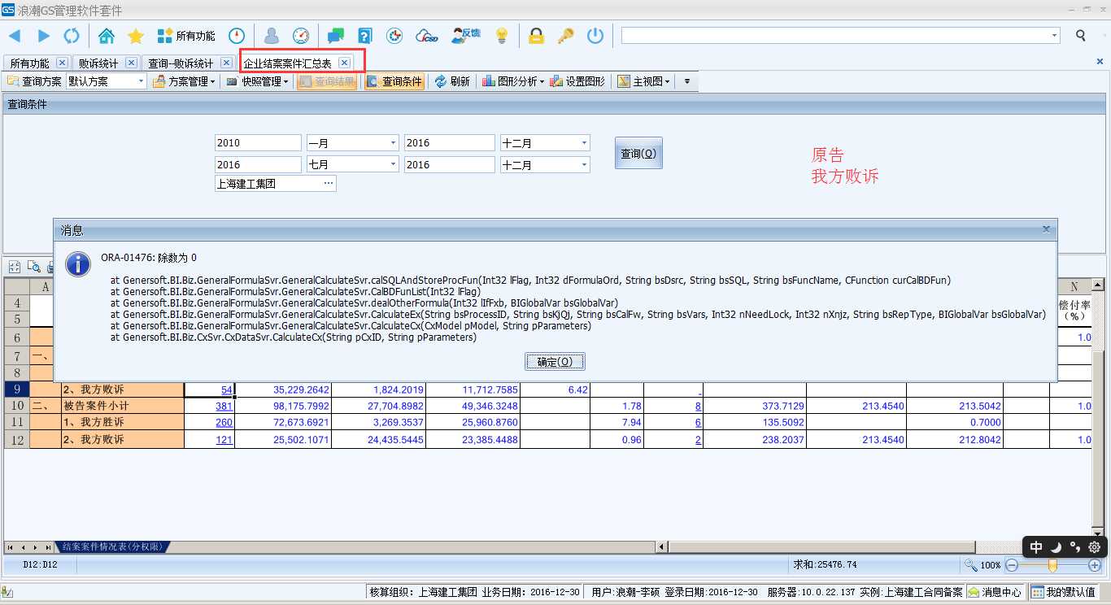Click the fit-to-screen icon above grid
Image resolution: width=1111 pixels, height=605 pixels.
click(x=15, y=266)
